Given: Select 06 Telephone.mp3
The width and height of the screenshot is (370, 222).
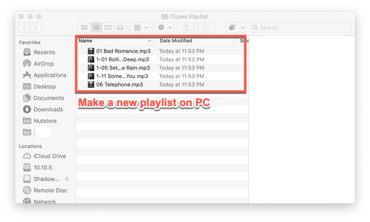Looking at the screenshot, I should [x=119, y=85].
